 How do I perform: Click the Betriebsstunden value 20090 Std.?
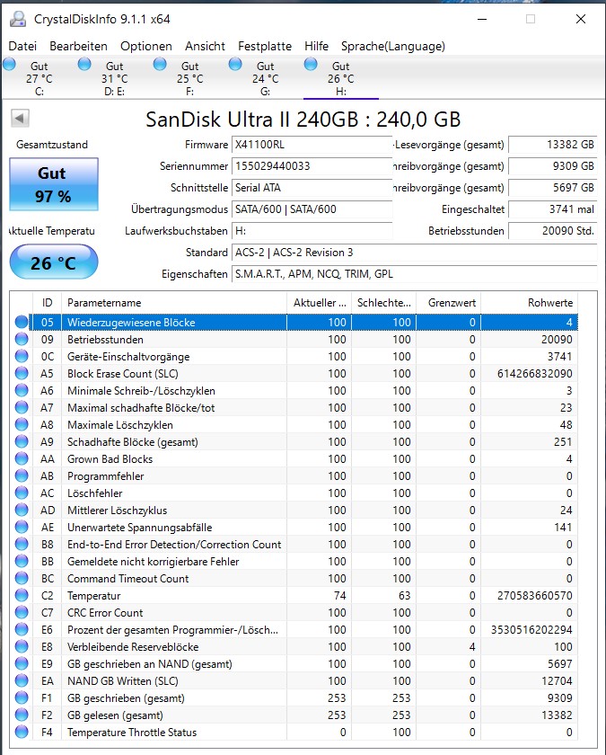553,231
